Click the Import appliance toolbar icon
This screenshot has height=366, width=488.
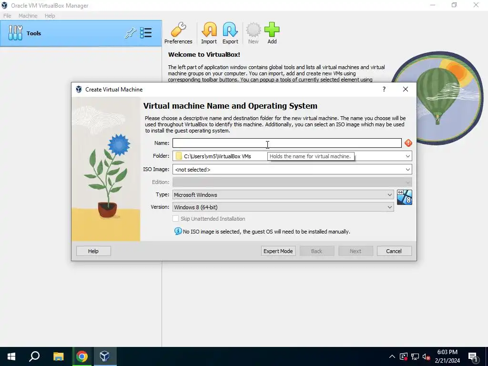pos(209,33)
